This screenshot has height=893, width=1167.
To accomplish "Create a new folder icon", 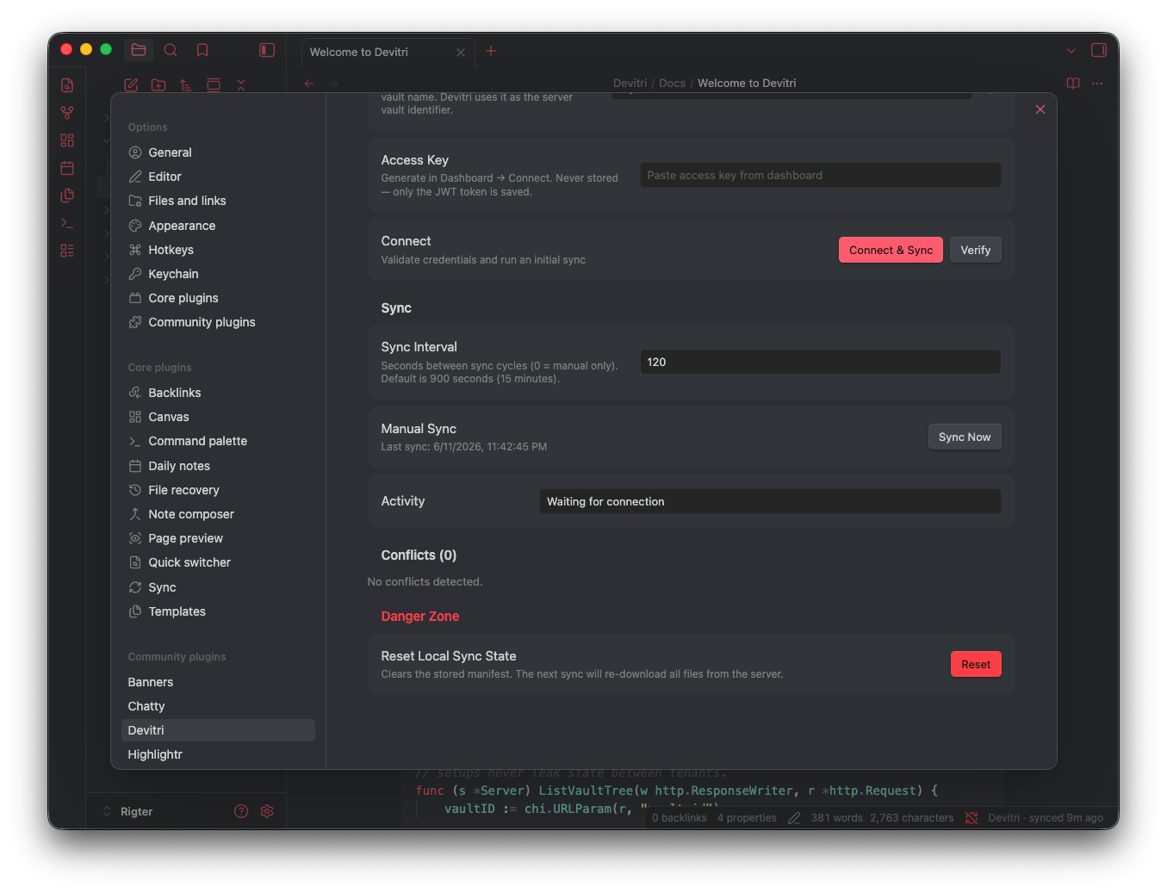I will 158,84.
